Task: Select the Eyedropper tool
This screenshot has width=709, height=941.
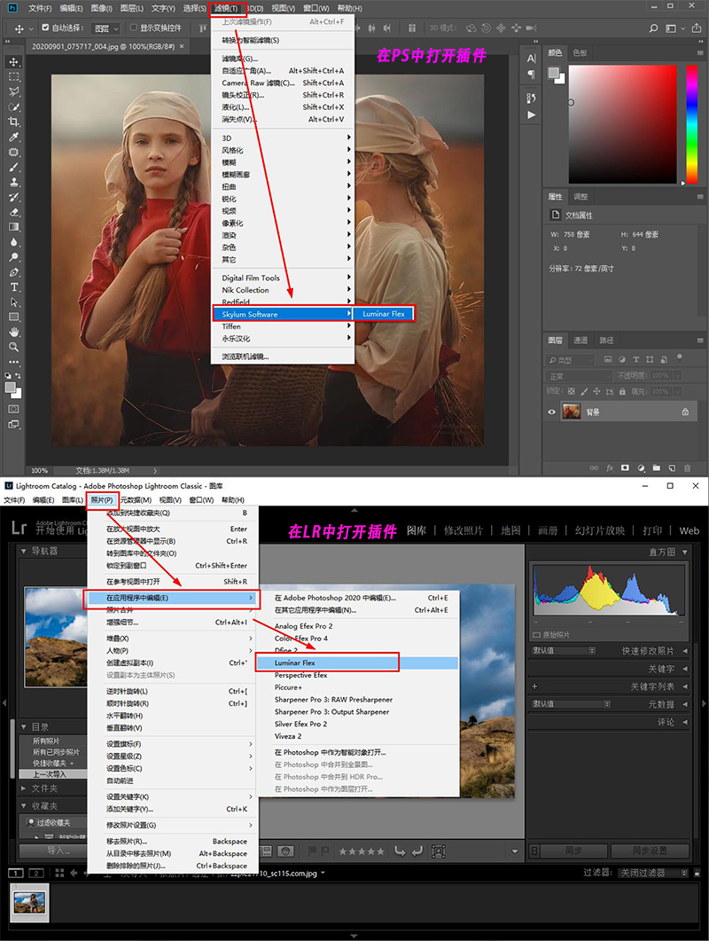Action: click(x=14, y=137)
